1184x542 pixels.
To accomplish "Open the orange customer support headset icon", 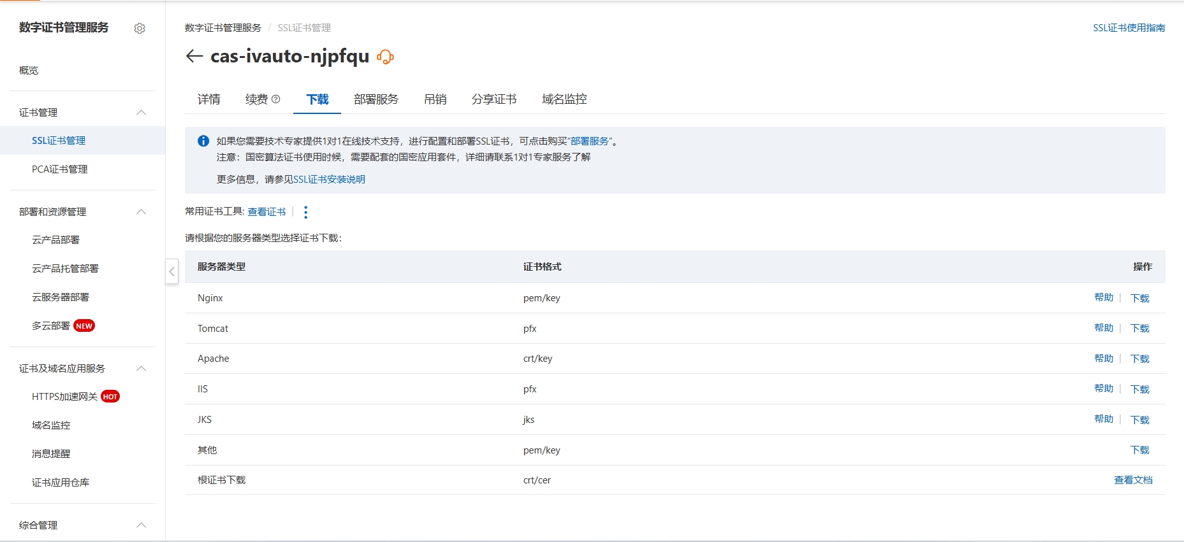I will pyautogui.click(x=385, y=57).
